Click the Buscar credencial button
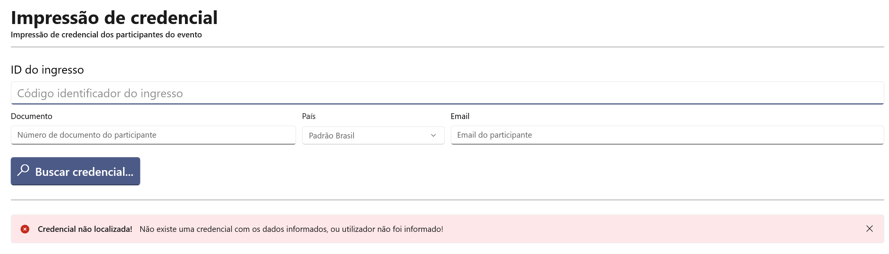 [75, 171]
